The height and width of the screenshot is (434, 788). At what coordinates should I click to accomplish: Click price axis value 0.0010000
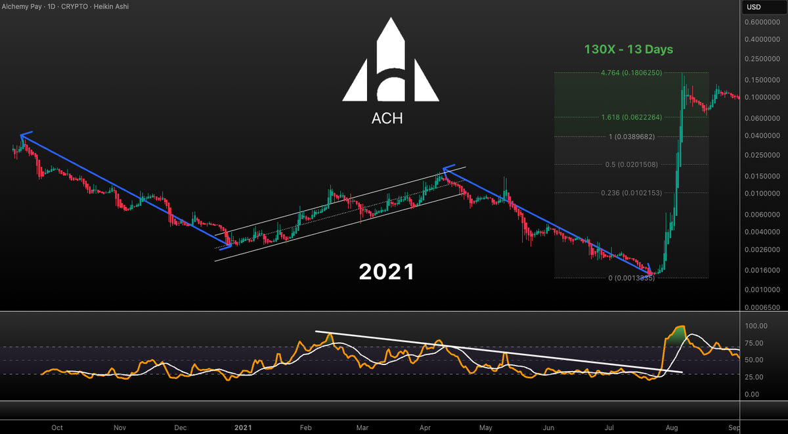point(763,290)
